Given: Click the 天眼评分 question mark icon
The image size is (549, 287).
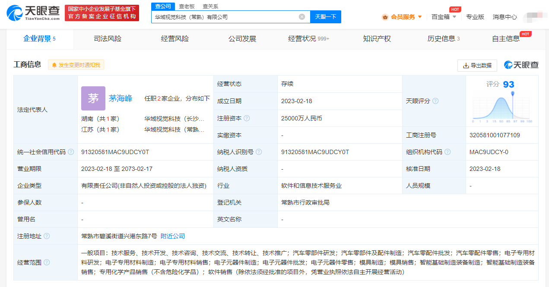Looking at the screenshot, I should [435, 101].
